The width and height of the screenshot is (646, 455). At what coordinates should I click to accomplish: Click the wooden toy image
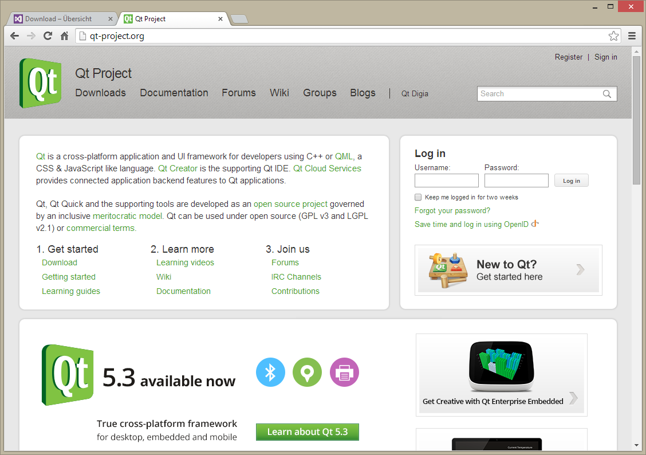pyautogui.click(x=447, y=270)
